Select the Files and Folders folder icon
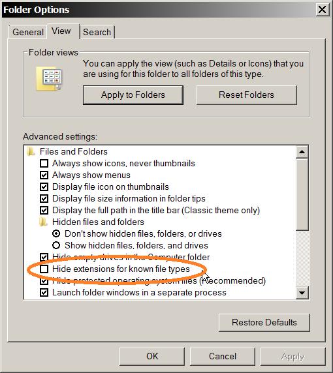Image resolution: width=333 pixels, height=373 pixels. click(x=31, y=151)
